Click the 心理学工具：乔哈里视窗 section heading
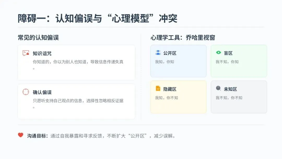282x159 pixels. (183, 38)
